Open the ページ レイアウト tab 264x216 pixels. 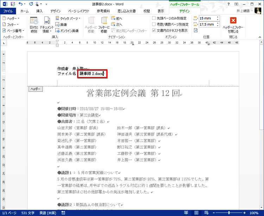pos(78,11)
